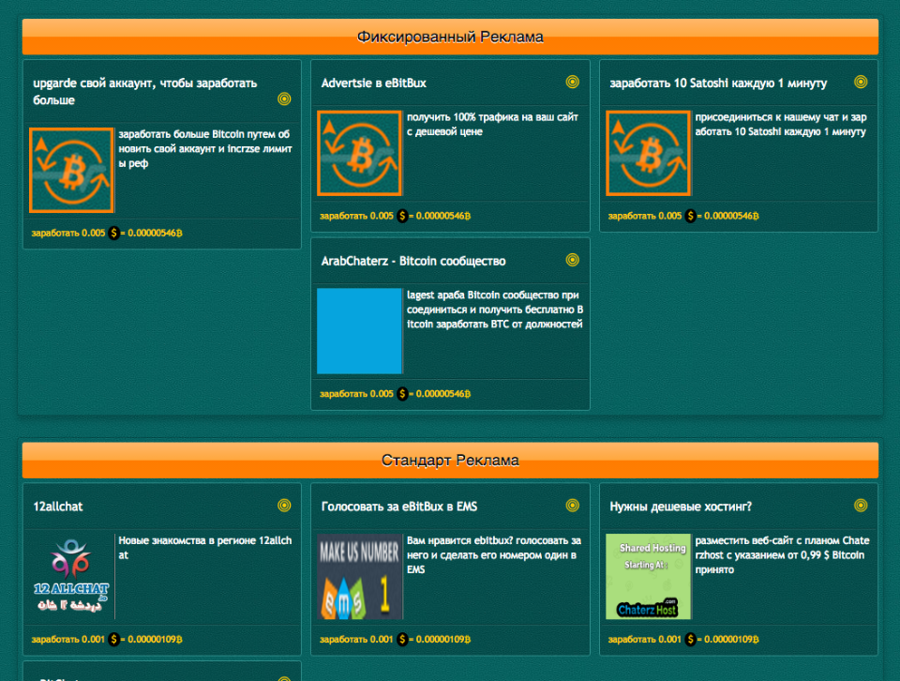
Task: Open the ArabChaterz - Bitcoin сообщество title
Action: coord(413,261)
